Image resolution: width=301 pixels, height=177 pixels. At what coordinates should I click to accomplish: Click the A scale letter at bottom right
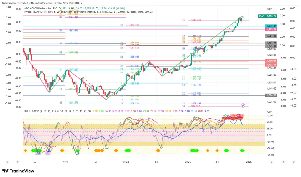pos(272,162)
